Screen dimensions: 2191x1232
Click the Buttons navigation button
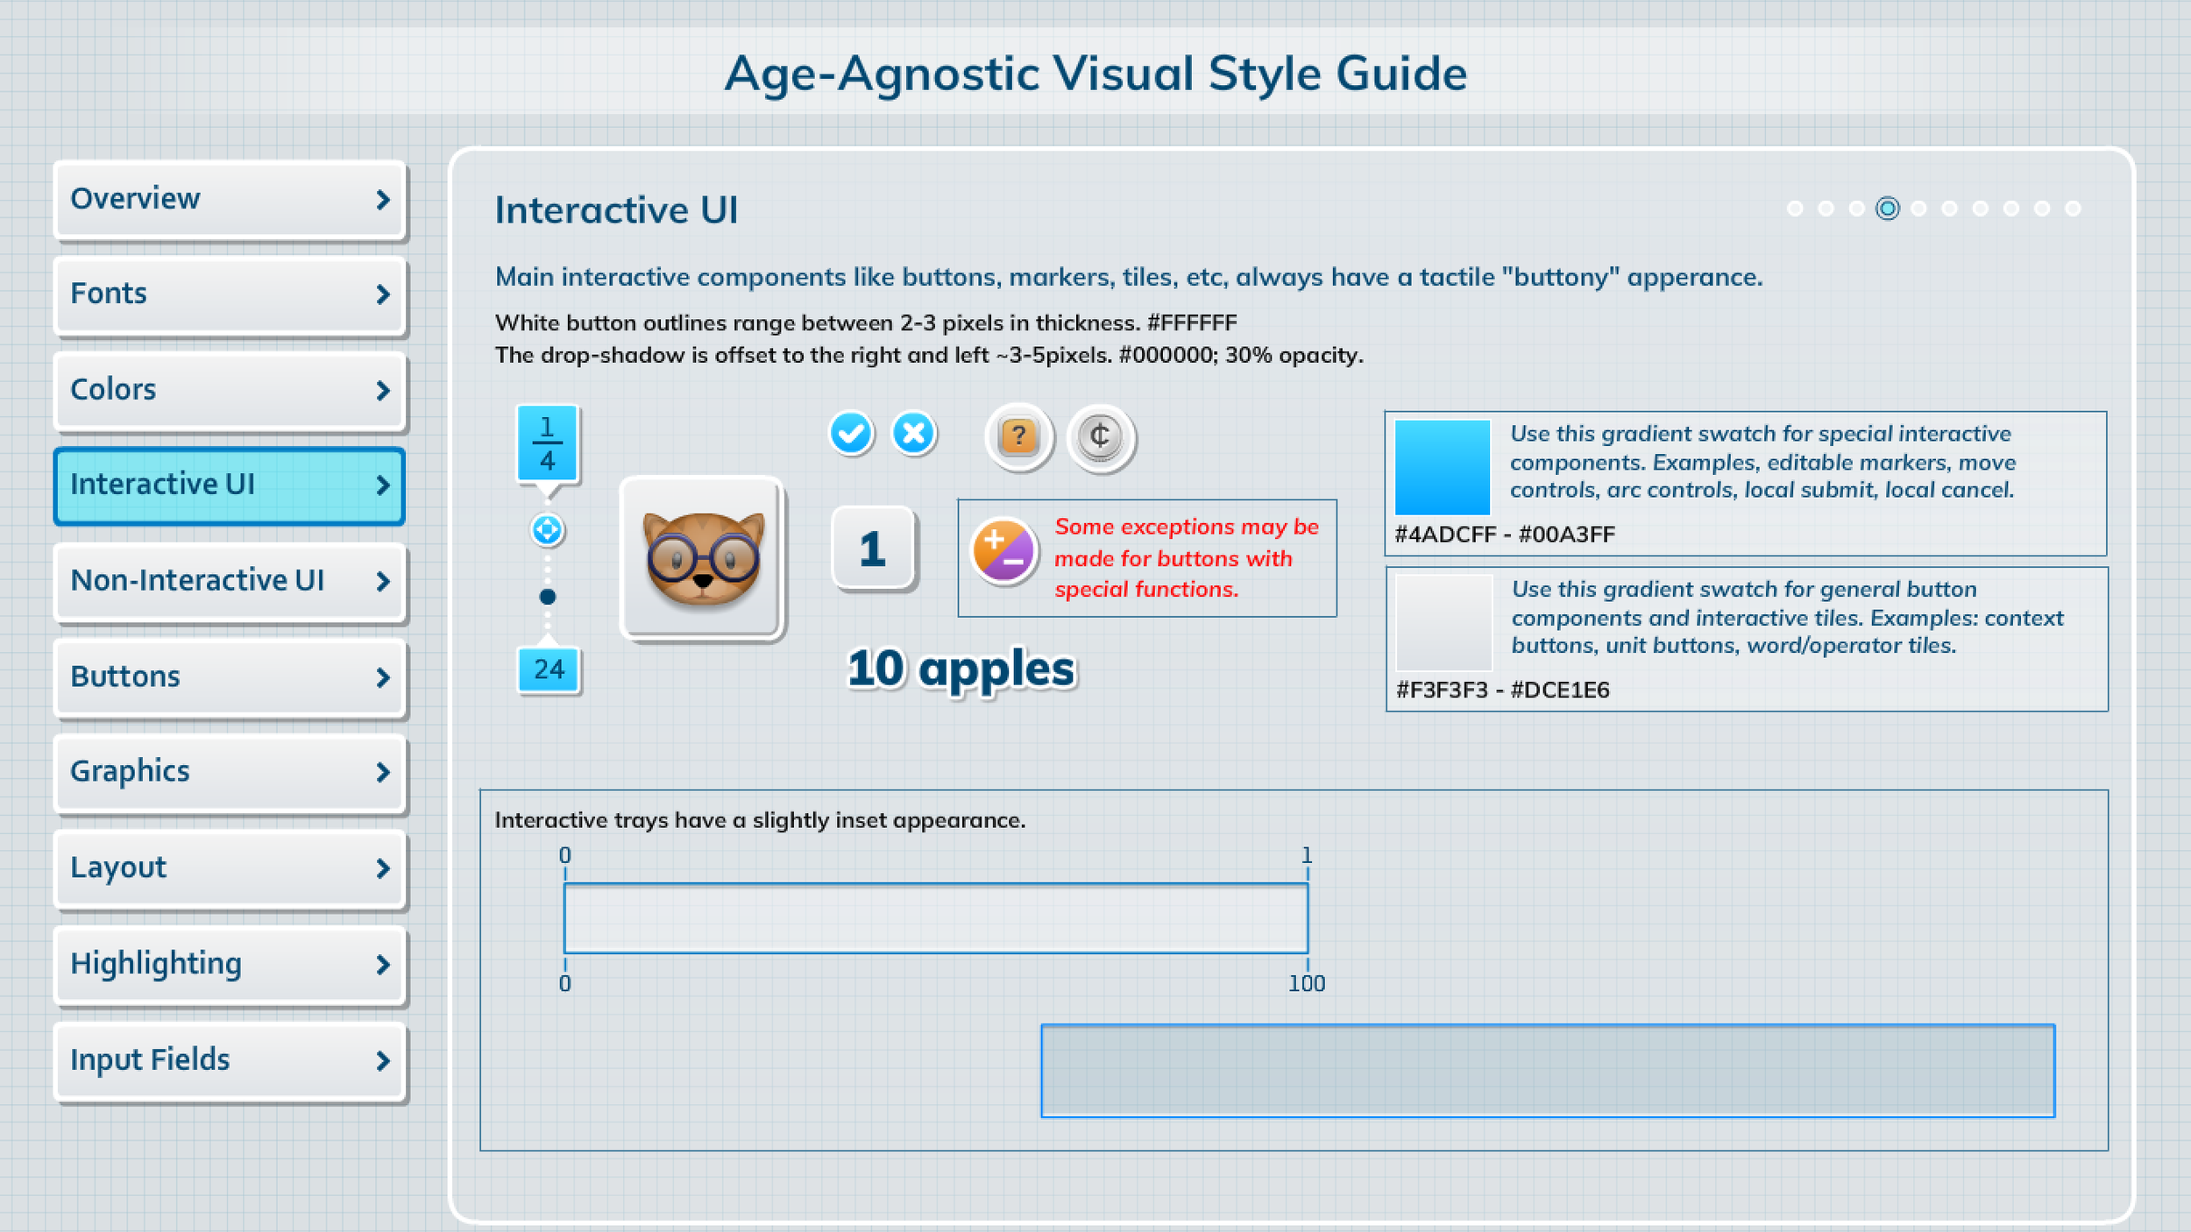[230, 676]
